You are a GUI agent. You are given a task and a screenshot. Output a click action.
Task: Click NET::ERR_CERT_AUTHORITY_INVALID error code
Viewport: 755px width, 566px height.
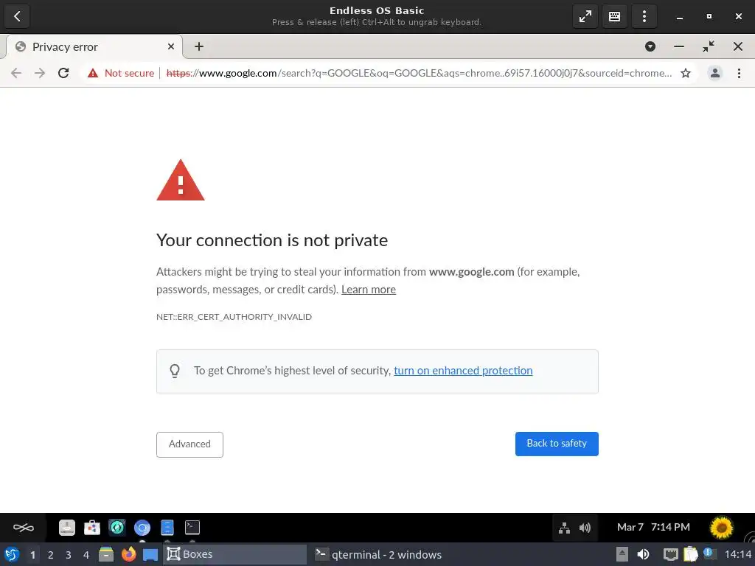[x=234, y=317]
